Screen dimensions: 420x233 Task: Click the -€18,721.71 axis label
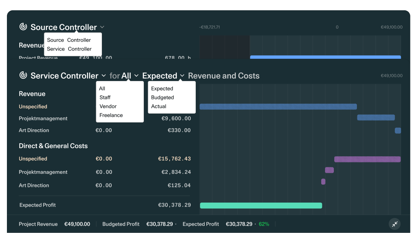pos(210,27)
